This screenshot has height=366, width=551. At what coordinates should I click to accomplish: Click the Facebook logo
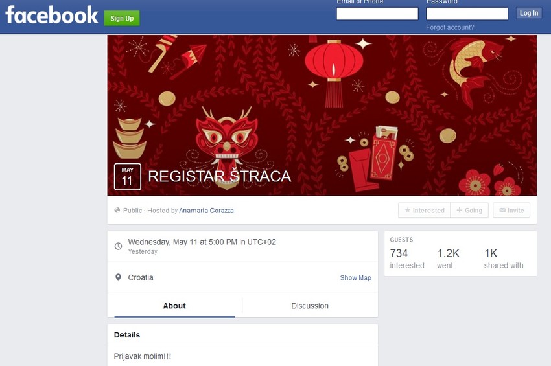click(x=52, y=15)
